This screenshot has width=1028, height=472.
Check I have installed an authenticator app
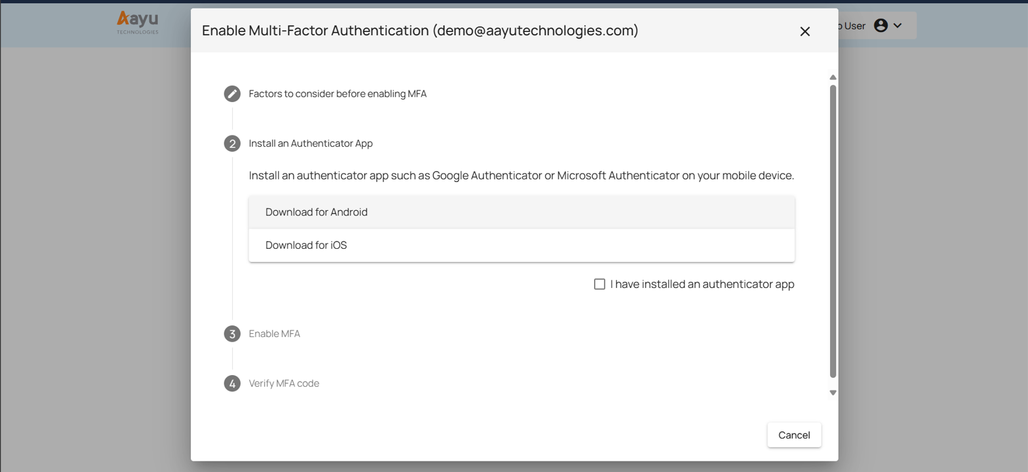tap(599, 284)
